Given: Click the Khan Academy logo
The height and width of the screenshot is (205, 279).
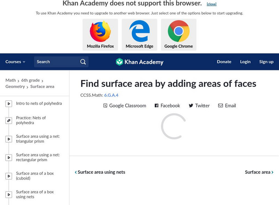Looking at the screenshot, I should click(x=139, y=62).
